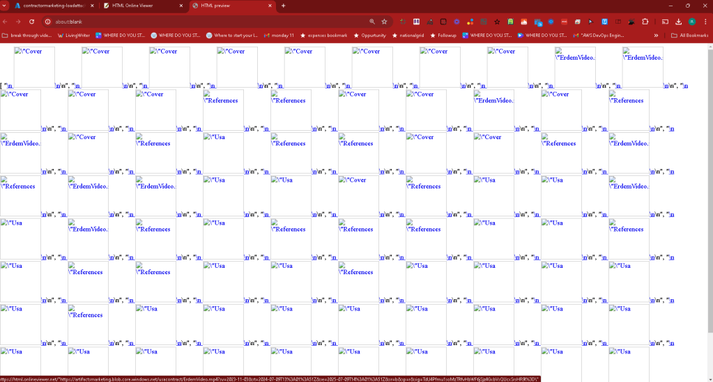
Task: Open the LivingWriter bookmark
Action: (x=74, y=35)
